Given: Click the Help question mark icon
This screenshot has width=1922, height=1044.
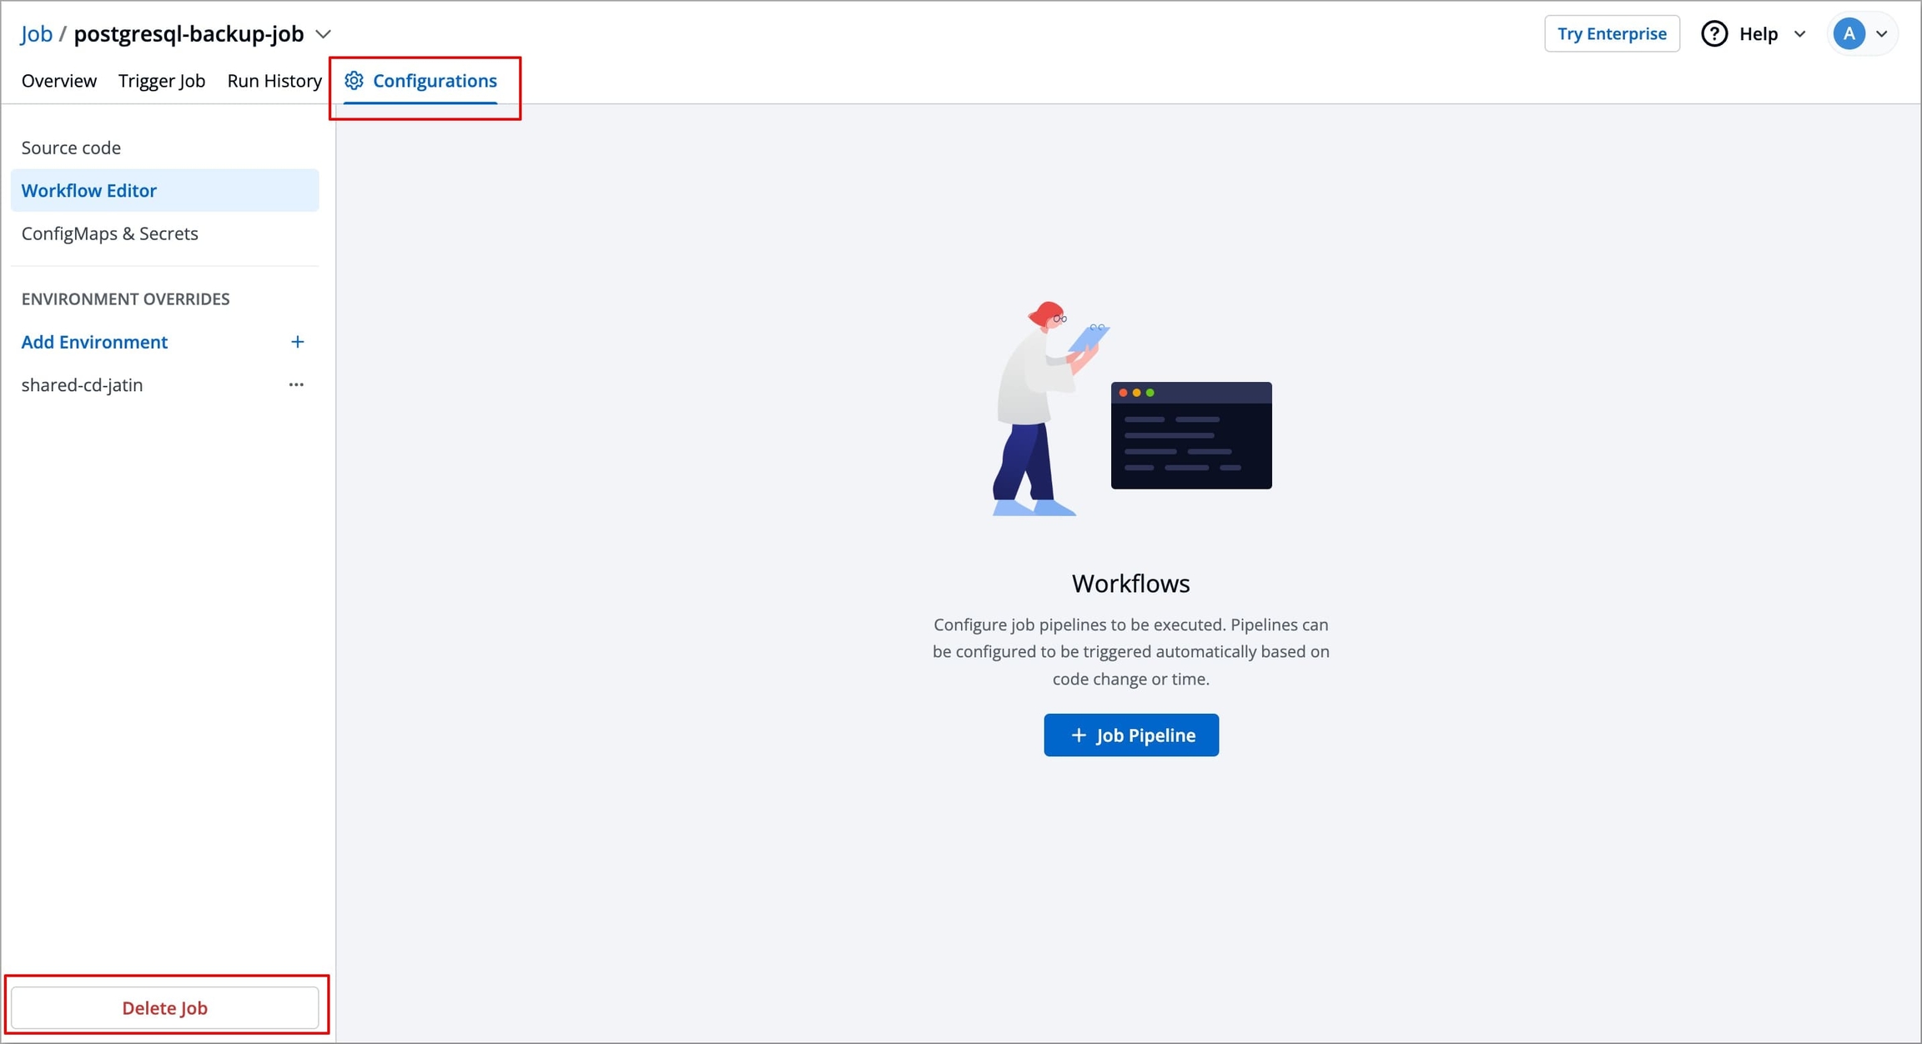Looking at the screenshot, I should pos(1714,34).
